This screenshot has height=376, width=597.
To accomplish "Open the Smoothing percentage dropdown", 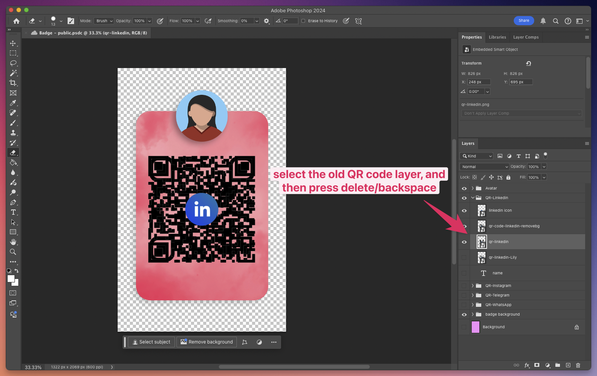I will coord(257,21).
